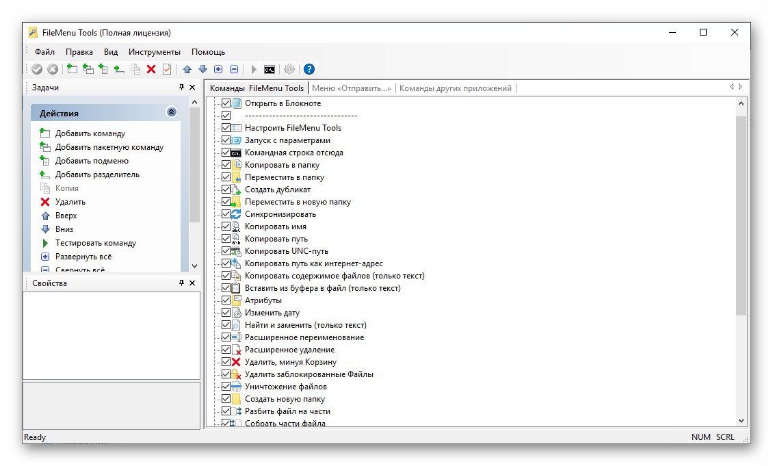Click the command list's scroll-down arrow
This screenshot has width=773, height=466.
[741, 421]
